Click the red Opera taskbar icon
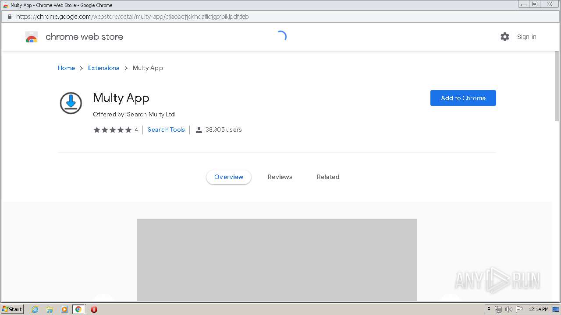The height and width of the screenshot is (315, 561). coord(94,309)
